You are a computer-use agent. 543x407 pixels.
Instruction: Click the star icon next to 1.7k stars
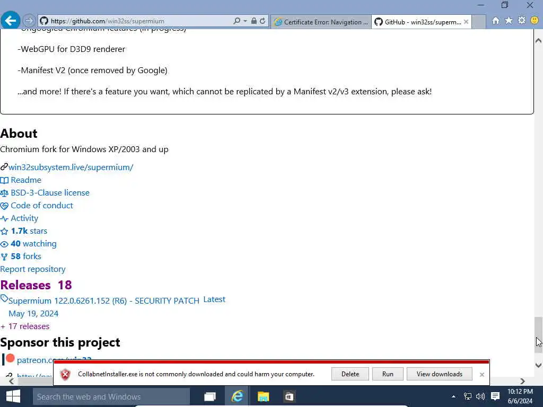click(x=4, y=231)
